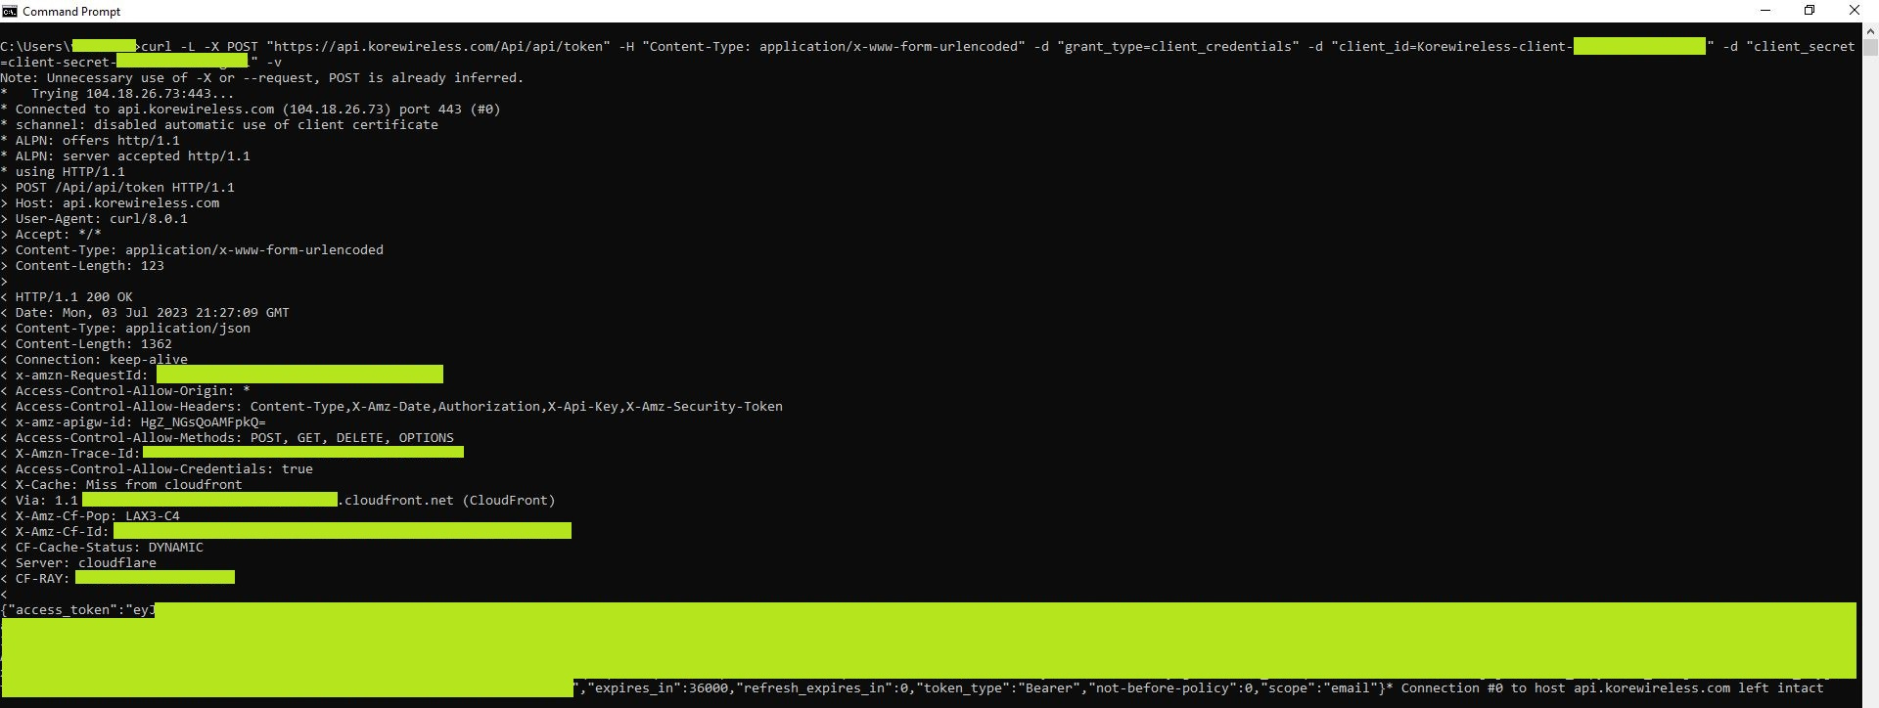Click the Command Prompt title text

[x=71, y=12]
